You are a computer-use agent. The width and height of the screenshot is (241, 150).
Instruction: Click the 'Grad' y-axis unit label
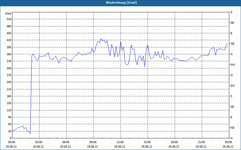[x=8, y=13]
